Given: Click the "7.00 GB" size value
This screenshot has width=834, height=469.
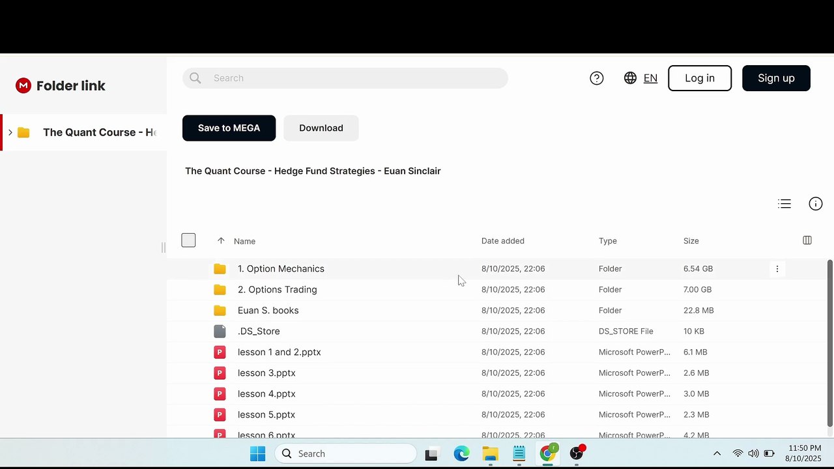Looking at the screenshot, I should (x=697, y=289).
